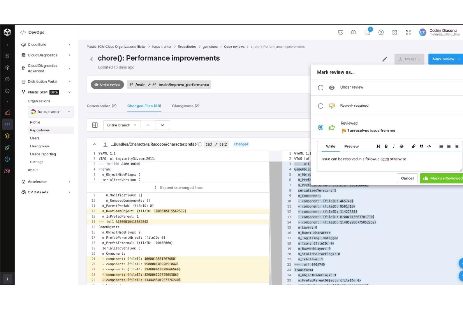Viewport: 463px width, 309px height.
Task: Click the Mark as Reviewed button
Action: click(x=442, y=178)
